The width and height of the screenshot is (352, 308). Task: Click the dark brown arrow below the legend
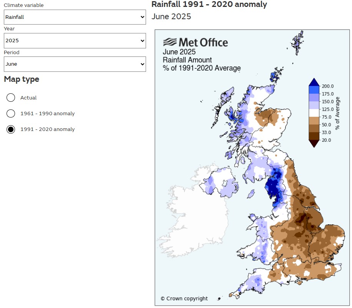click(314, 143)
